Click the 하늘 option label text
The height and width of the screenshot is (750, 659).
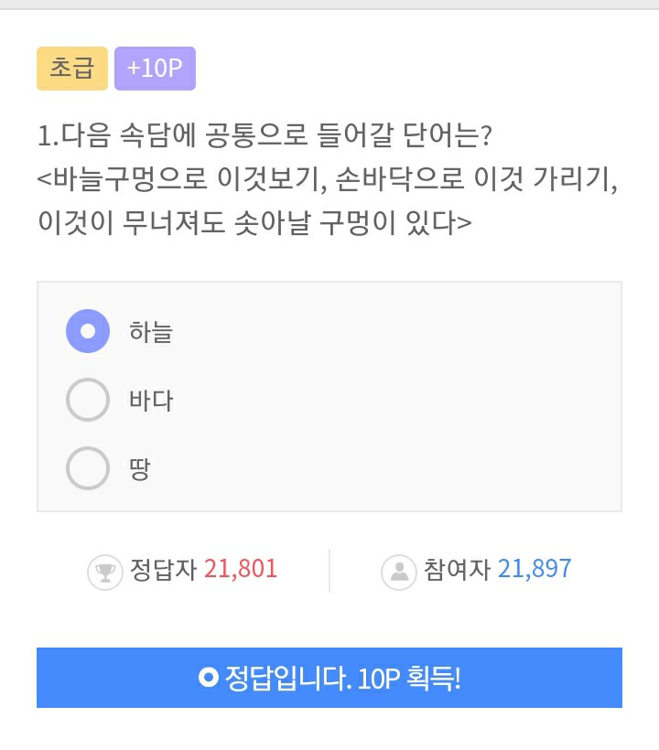tap(151, 332)
